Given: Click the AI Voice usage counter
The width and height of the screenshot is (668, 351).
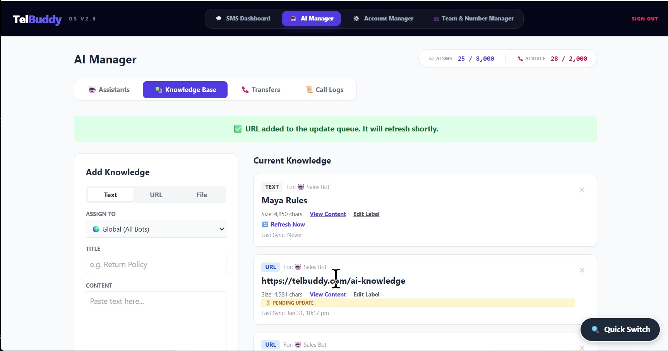Looking at the screenshot, I should click(553, 59).
